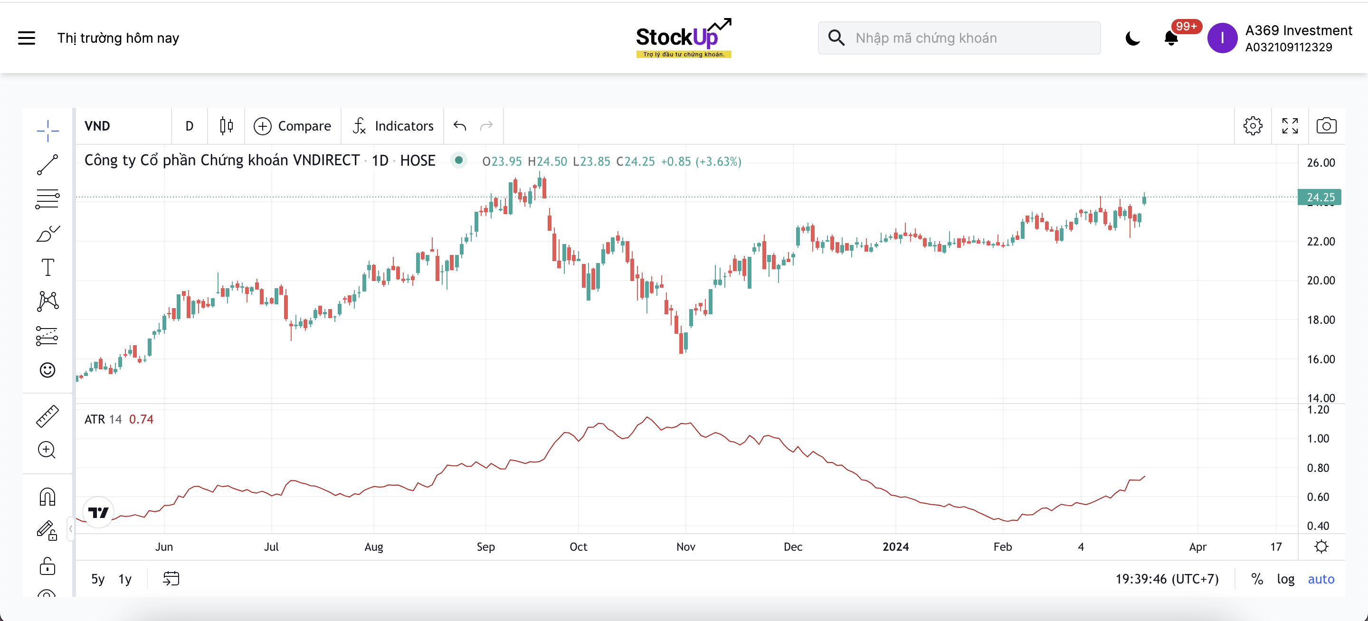Select the 1y date range
The height and width of the screenshot is (621, 1368).
pos(125,579)
